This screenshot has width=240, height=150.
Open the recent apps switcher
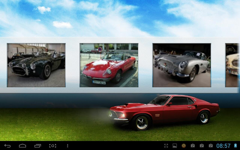coord(37,146)
